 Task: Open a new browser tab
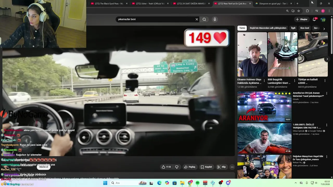297,3
